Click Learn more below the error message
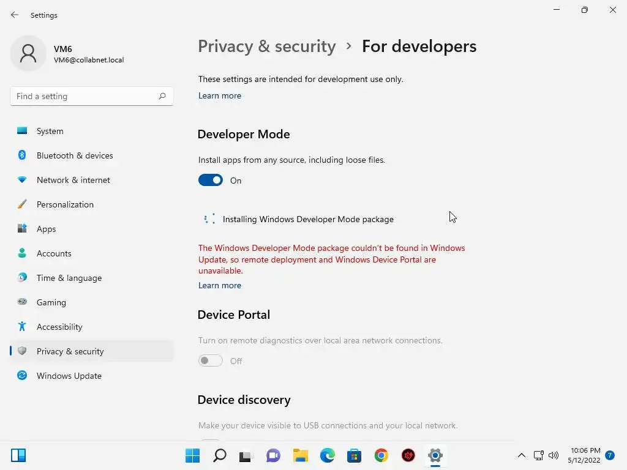The width and height of the screenshot is (627, 470). pos(220,285)
